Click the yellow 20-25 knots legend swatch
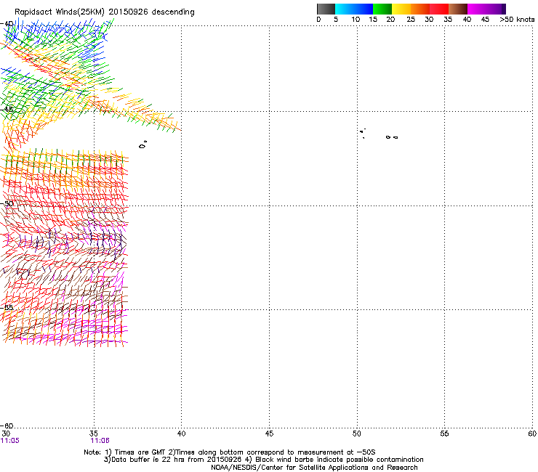Viewport: 538px width, 472px height. (x=401, y=9)
